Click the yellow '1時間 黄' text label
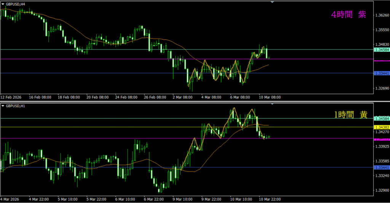 click(350, 115)
